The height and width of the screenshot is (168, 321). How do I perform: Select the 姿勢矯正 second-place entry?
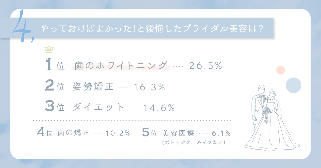pyautogui.click(x=93, y=87)
